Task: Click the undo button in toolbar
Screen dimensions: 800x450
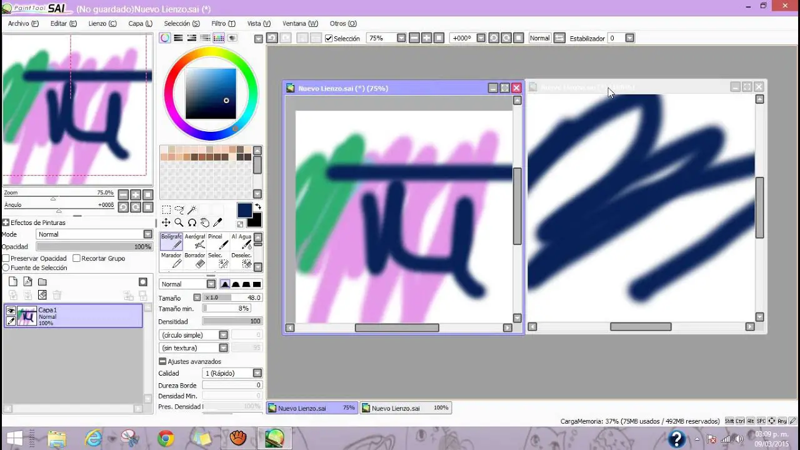Action: [x=272, y=38]
